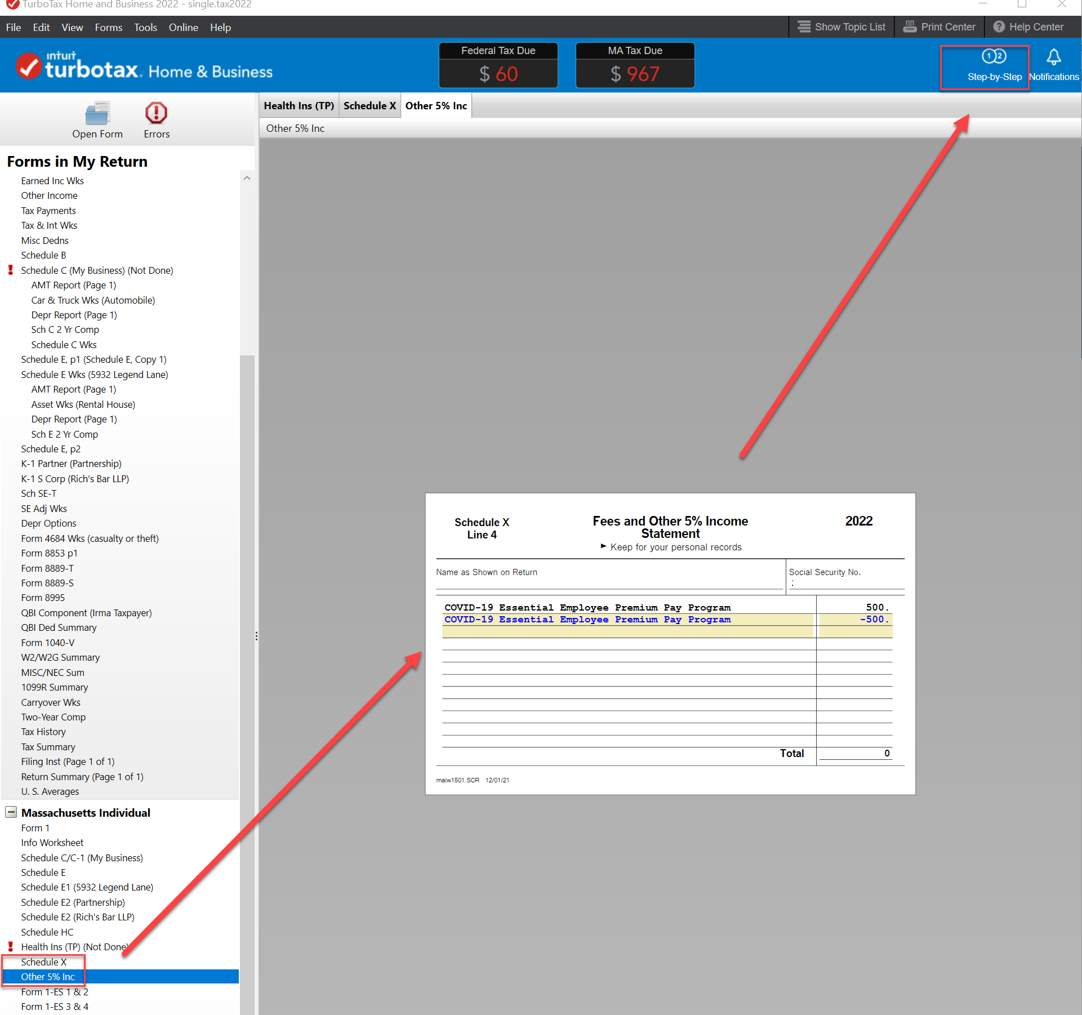Open Other Income form
Image resolution: width=1082 pixels, height=1015 pixels.
(49, 195)
